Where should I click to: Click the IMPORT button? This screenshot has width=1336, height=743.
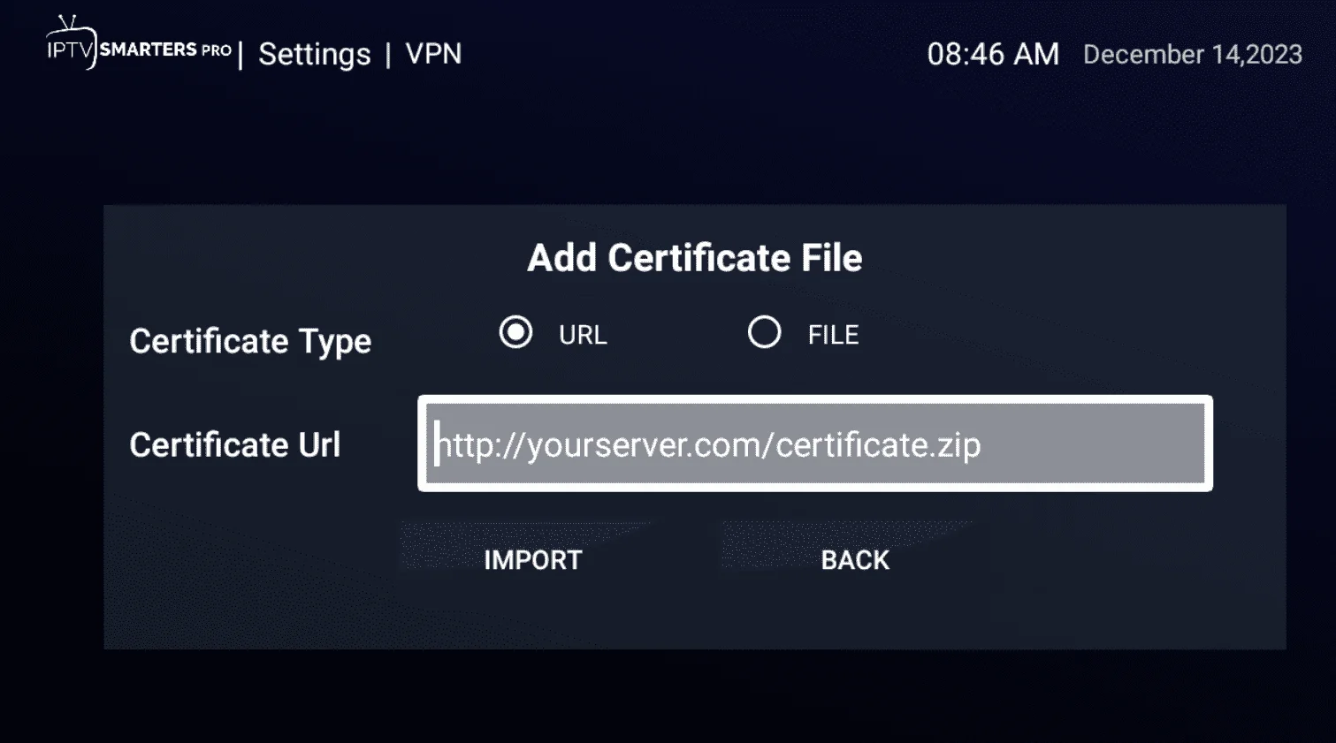pos(532,560)
